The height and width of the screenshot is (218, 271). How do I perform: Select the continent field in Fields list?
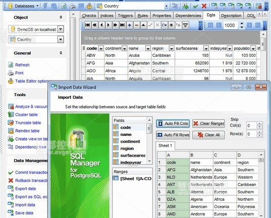pyautogui.click(x=130, y=141)
